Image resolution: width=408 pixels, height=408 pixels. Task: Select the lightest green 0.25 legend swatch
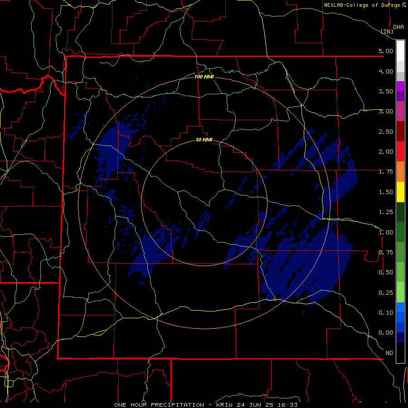[x=400, y=292]
